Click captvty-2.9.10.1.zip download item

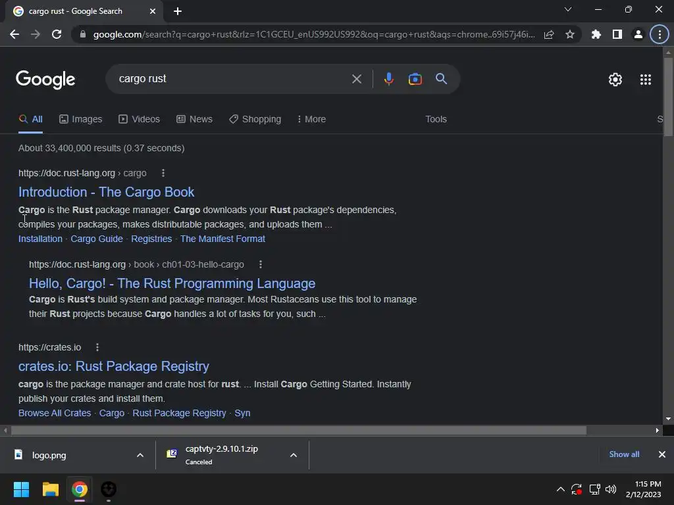click(x=221, y=455)
